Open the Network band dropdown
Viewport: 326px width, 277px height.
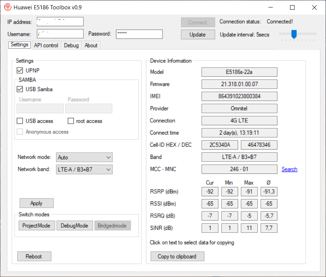tap(84, 169)
